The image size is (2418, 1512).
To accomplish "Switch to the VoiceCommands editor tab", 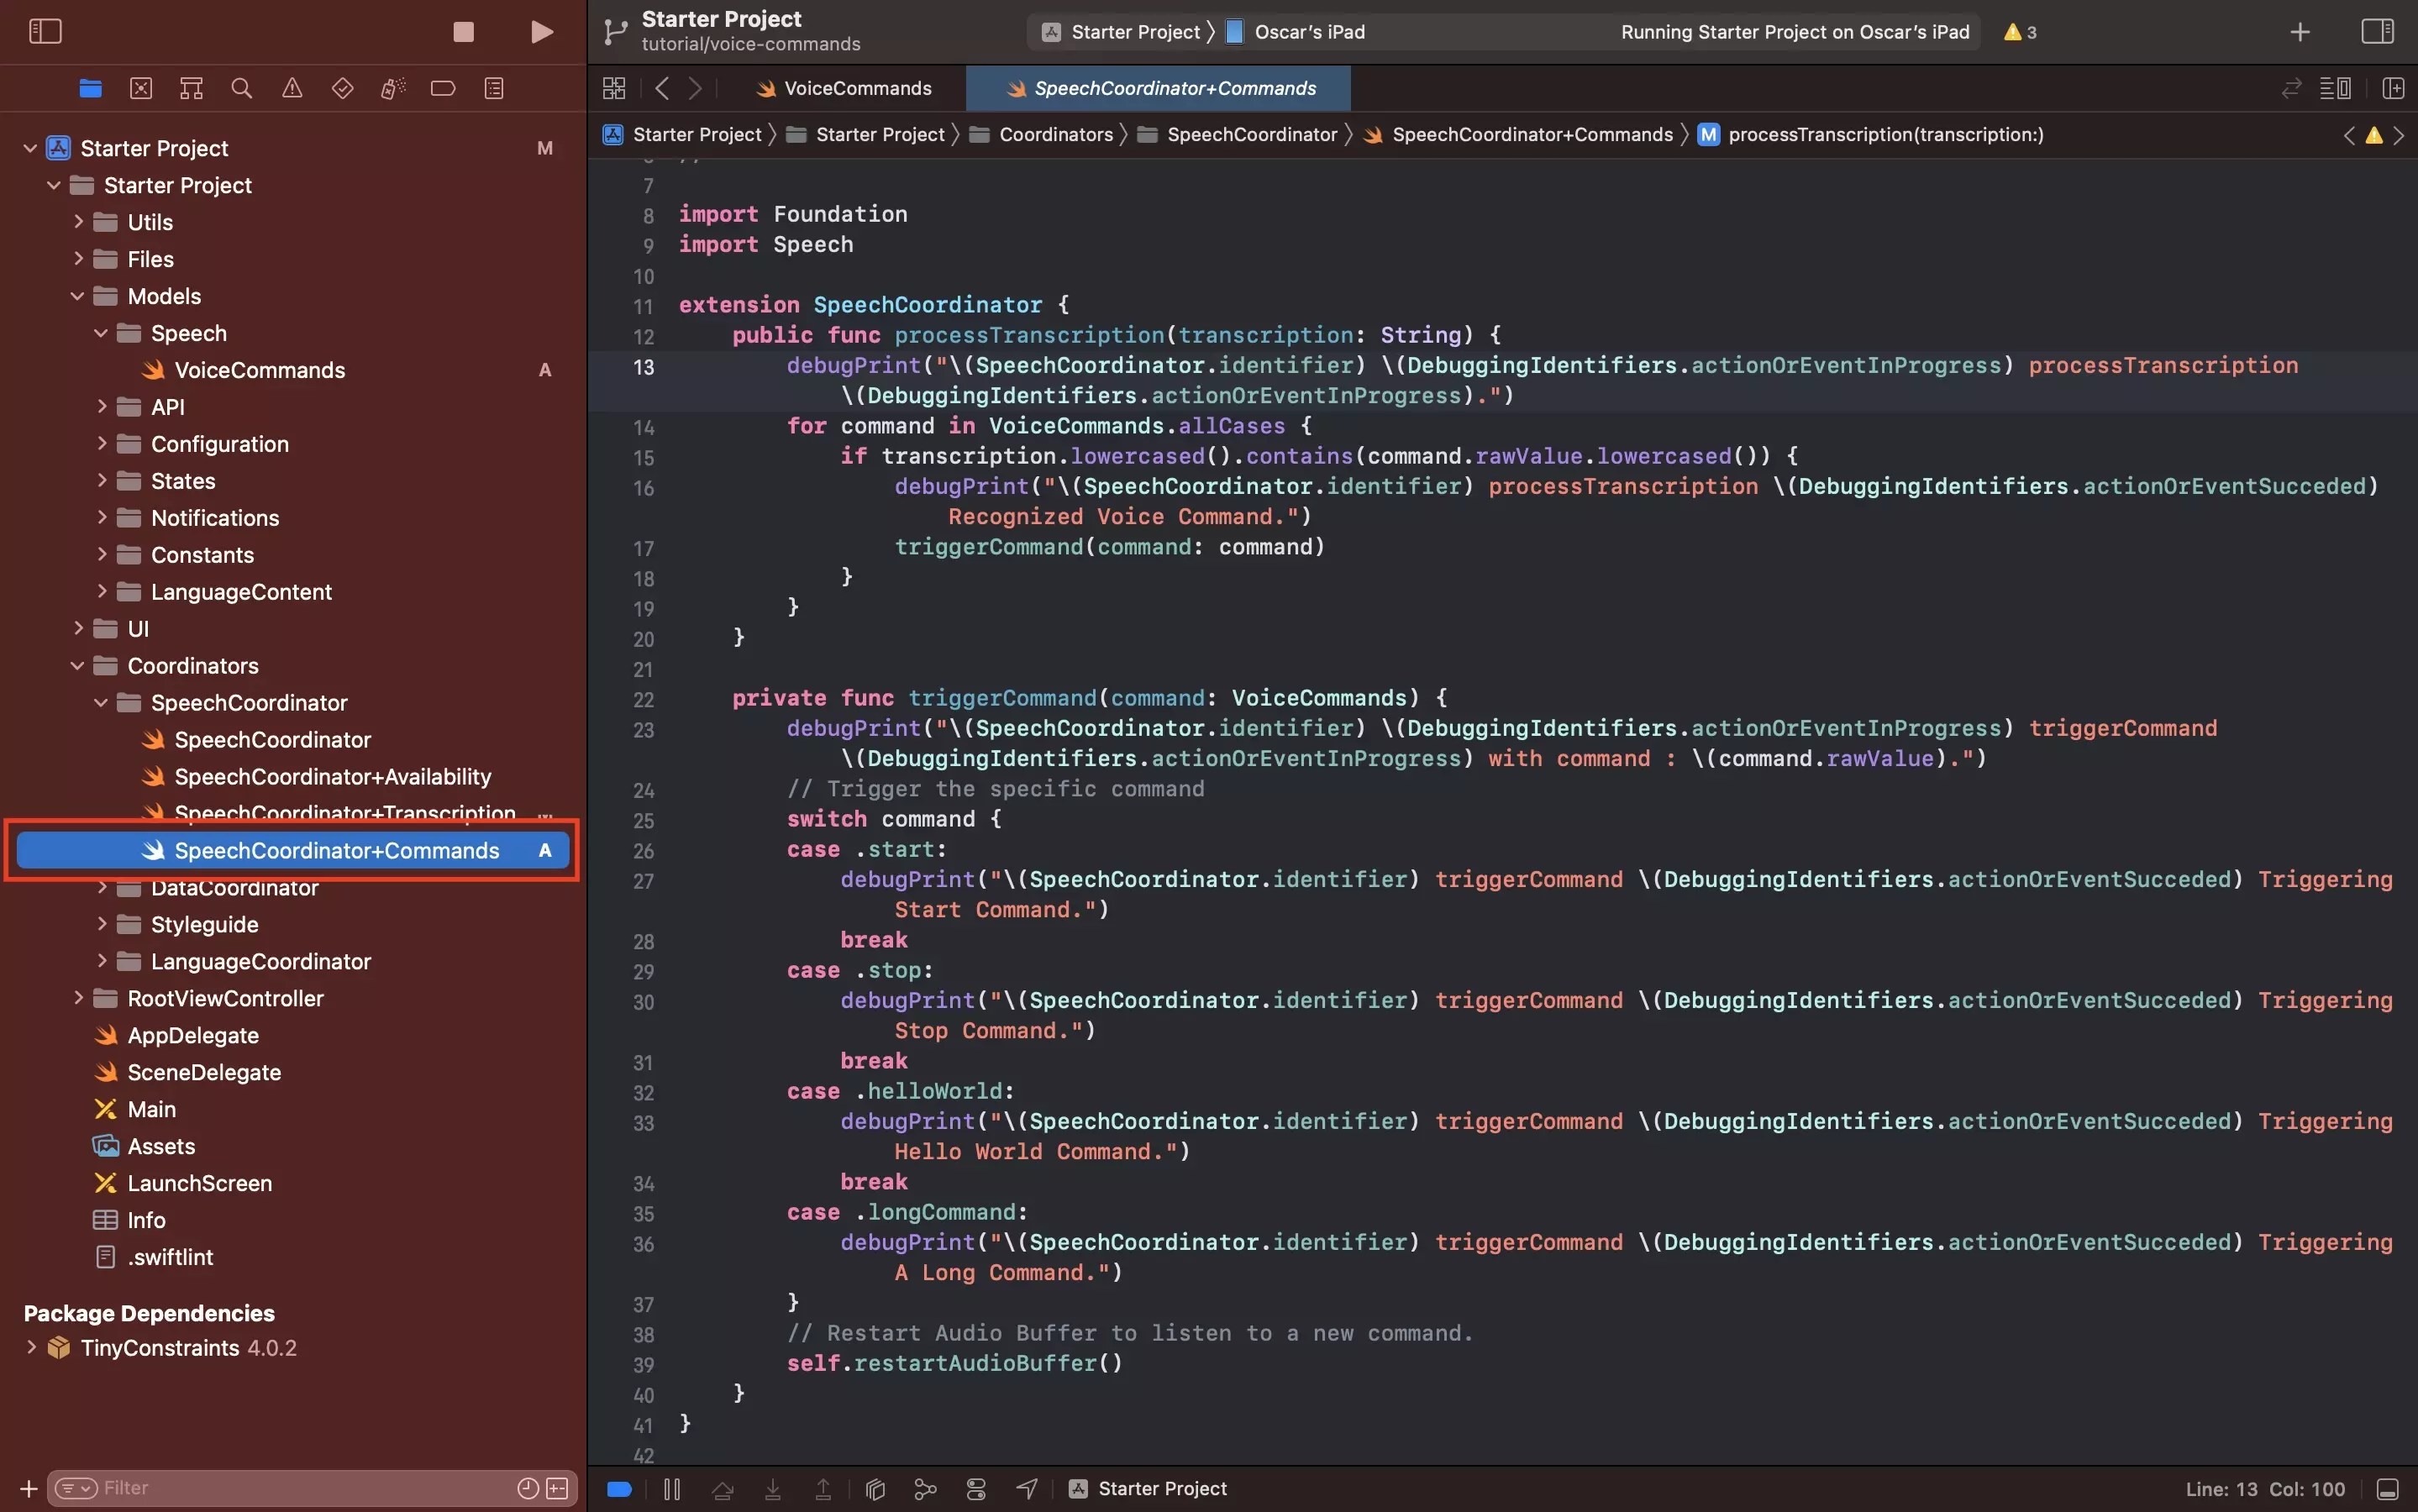I will click(856, 89).
